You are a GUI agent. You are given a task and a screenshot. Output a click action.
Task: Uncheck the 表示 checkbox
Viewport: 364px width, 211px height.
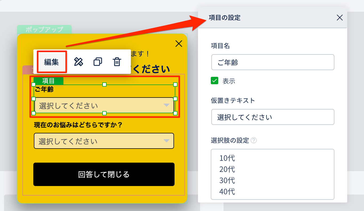point(215,81)
